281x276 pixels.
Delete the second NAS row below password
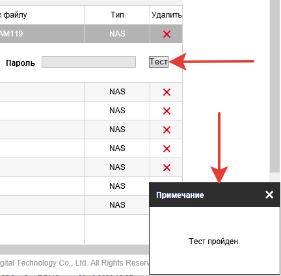click(167, 111)
